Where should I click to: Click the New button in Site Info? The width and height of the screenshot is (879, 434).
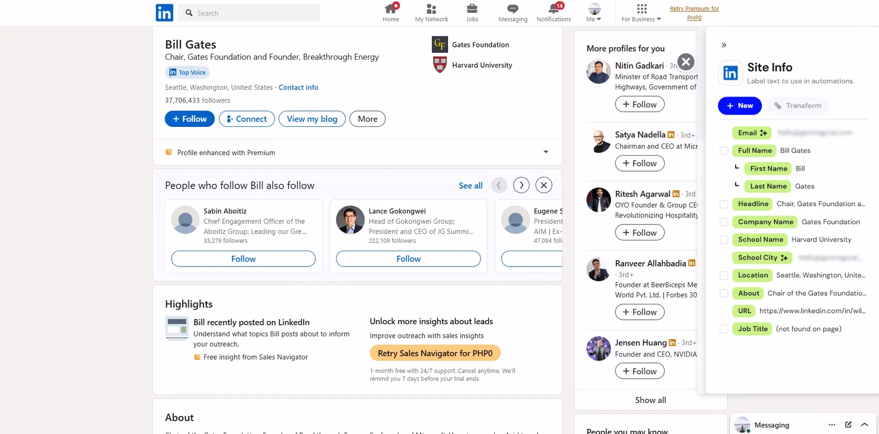pos(740,106)
